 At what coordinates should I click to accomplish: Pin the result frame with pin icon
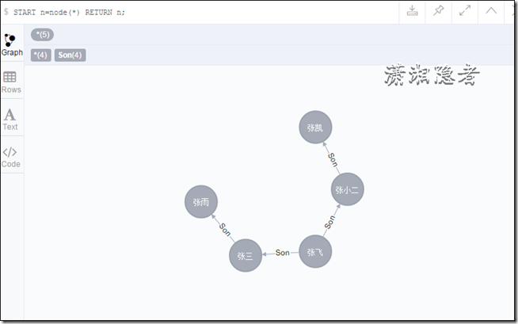coord(438,11)
